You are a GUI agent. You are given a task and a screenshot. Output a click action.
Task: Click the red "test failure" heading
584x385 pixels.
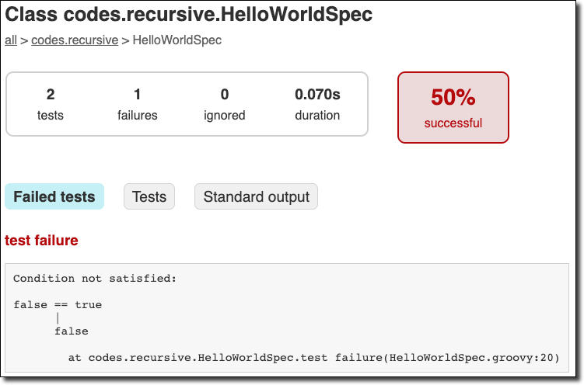42,241
